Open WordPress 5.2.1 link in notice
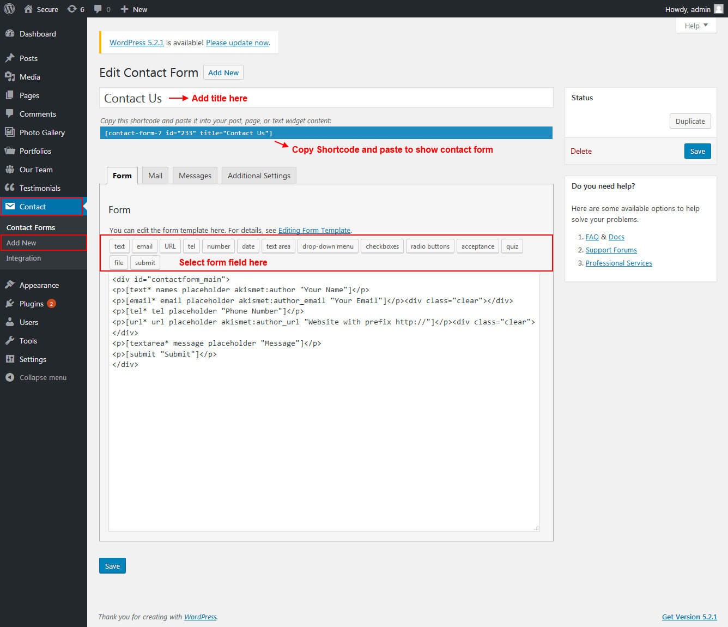The width and height of the screenshot is (728, 627). [x=136, y=43]
